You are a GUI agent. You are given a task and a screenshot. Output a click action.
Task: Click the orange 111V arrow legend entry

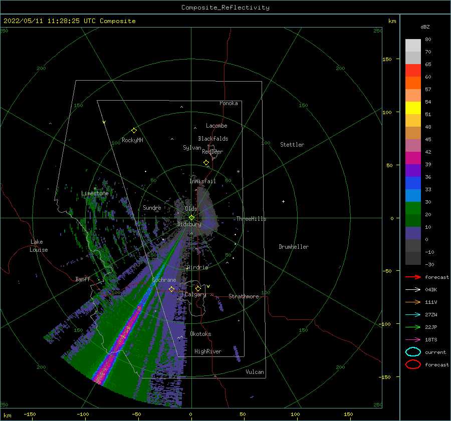coord(413,302)
